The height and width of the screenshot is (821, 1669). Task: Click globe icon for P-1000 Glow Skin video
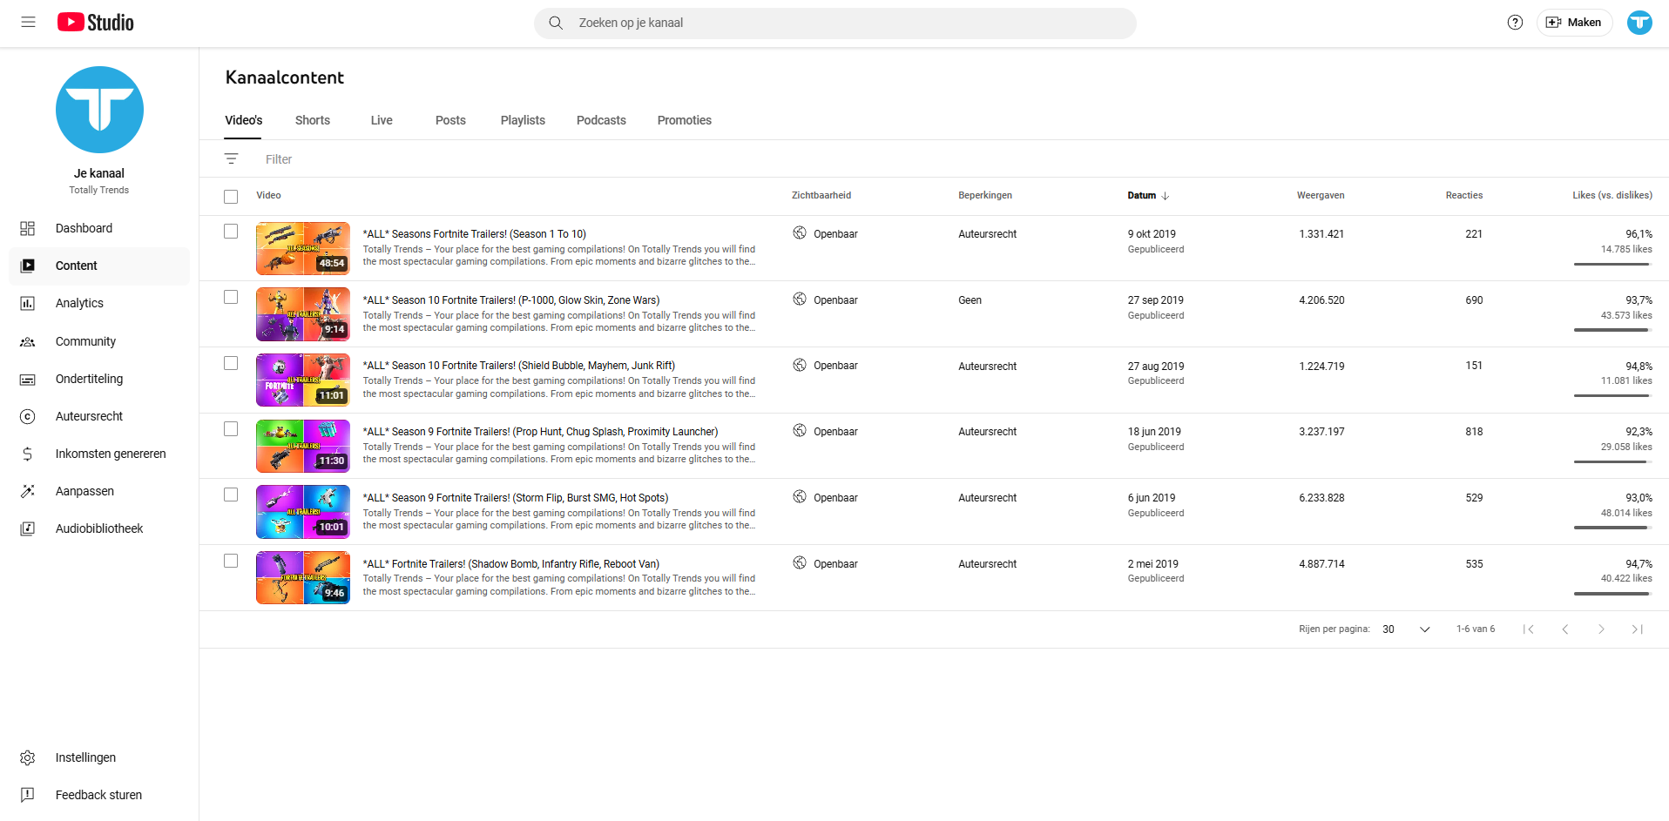pos(800,299)
